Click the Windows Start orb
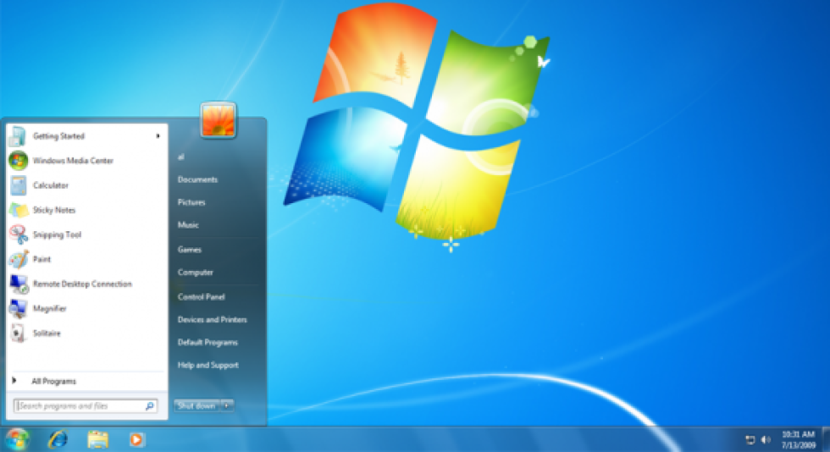830x452 pixels. (18, 439)
